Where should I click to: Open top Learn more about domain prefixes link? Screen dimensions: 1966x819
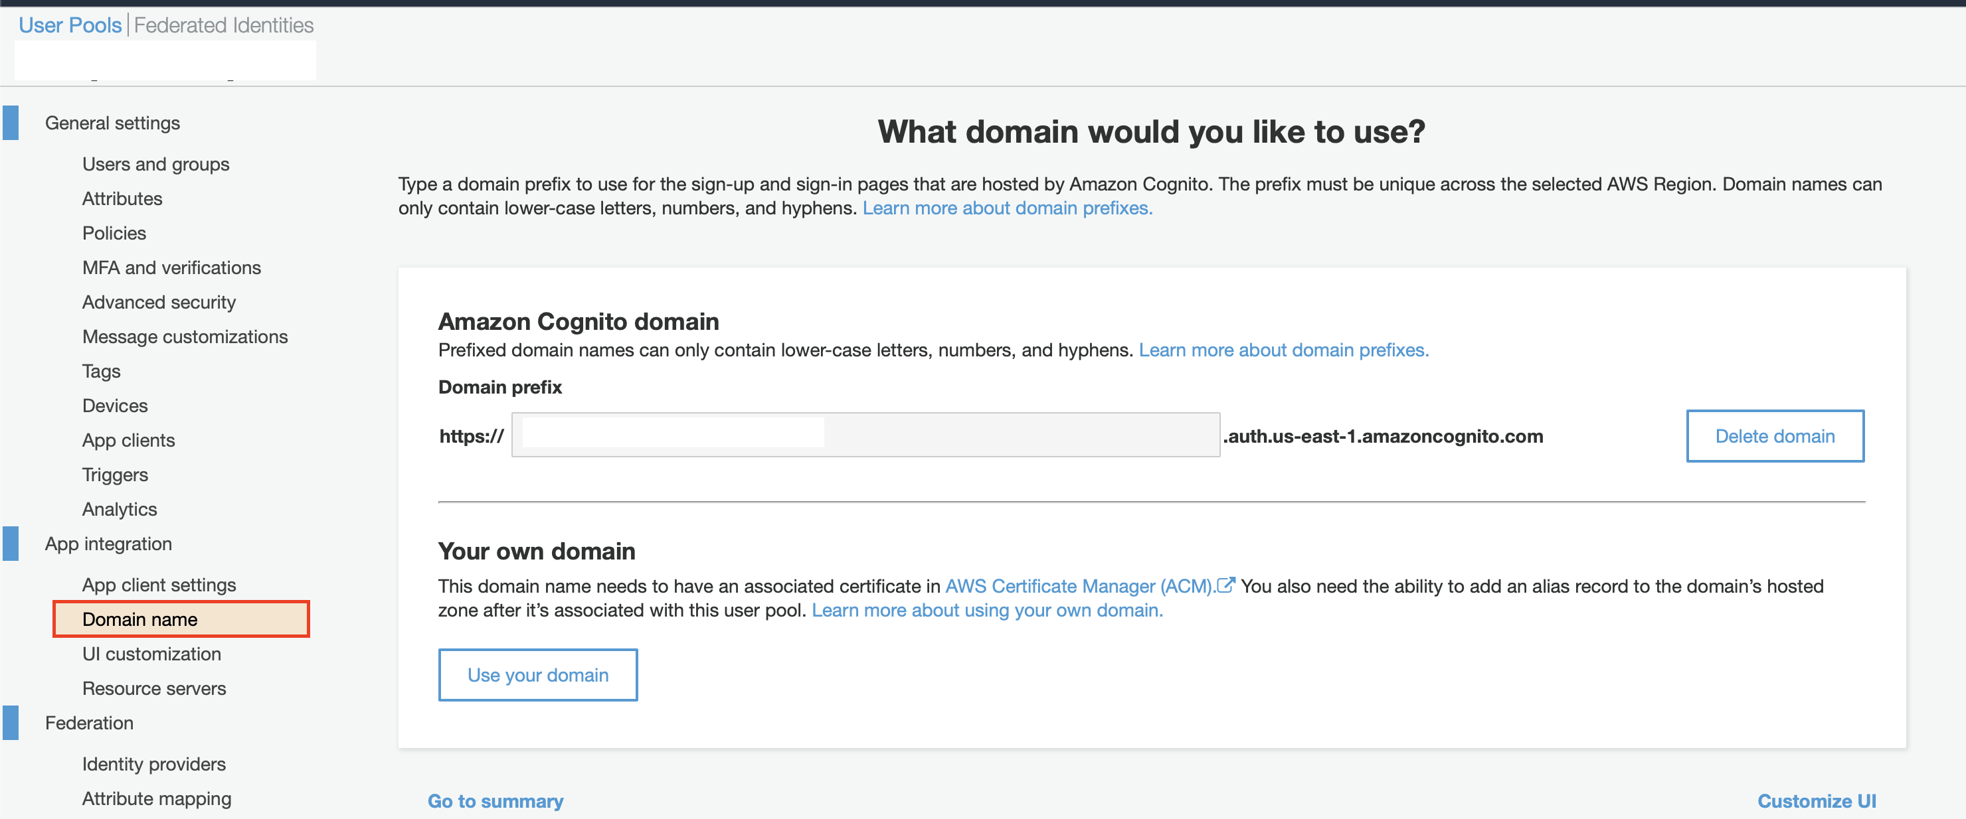(x=1007, y=208)
